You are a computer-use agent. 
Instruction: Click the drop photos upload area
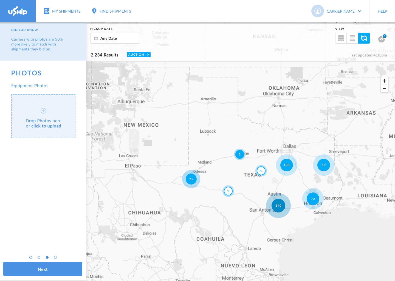[43, 116]
